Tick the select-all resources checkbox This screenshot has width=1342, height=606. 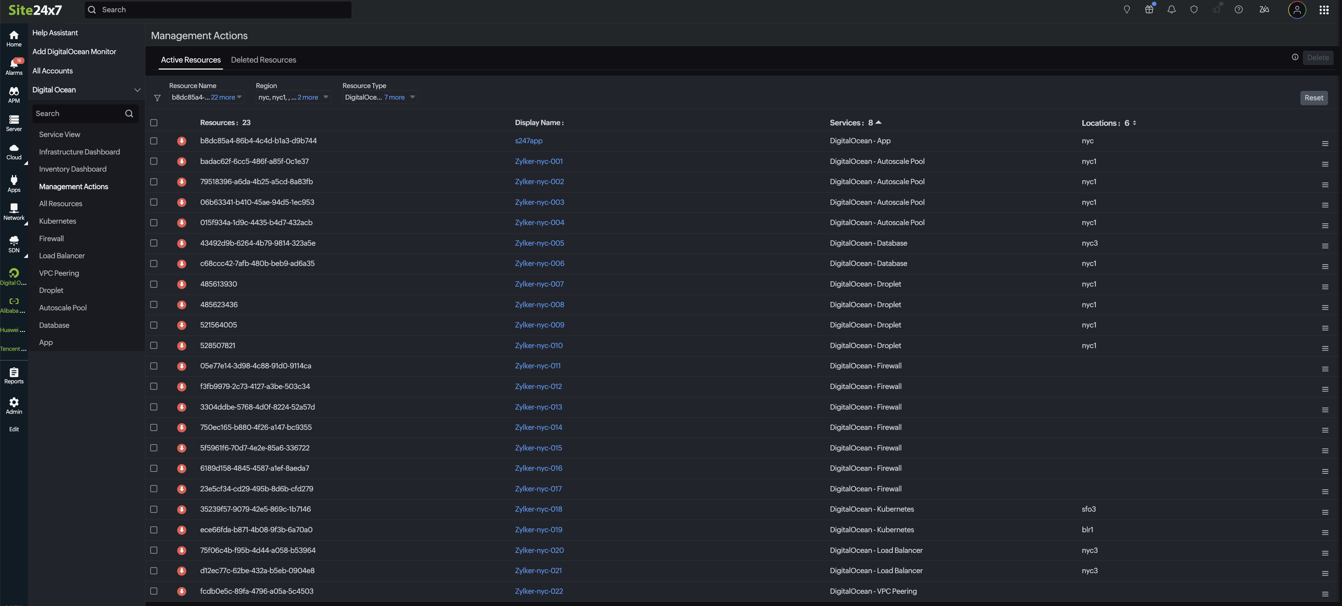click(154, 123)
